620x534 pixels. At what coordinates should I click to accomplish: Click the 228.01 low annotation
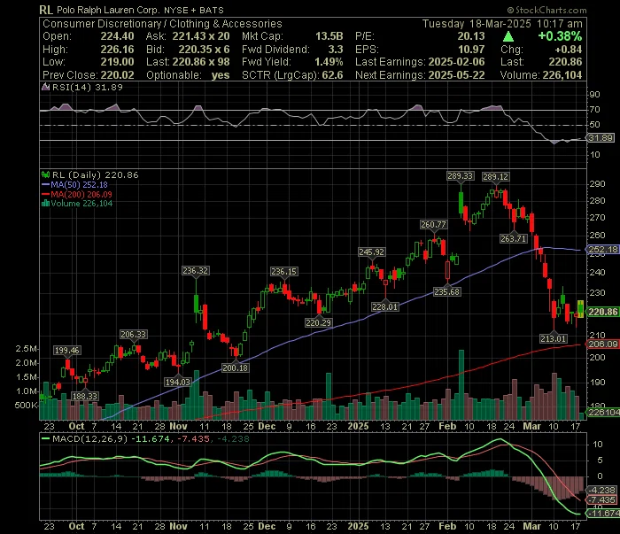point(384,306)
